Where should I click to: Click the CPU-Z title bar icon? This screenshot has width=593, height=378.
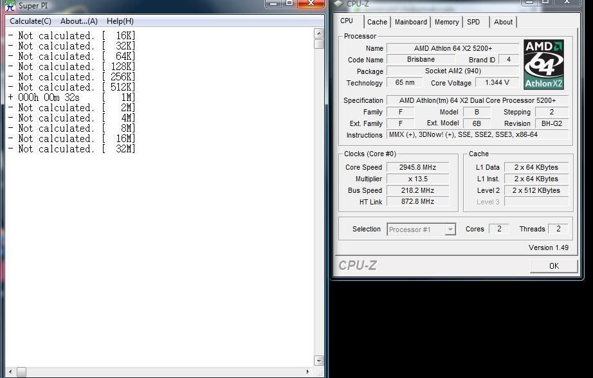pos(338,3)
